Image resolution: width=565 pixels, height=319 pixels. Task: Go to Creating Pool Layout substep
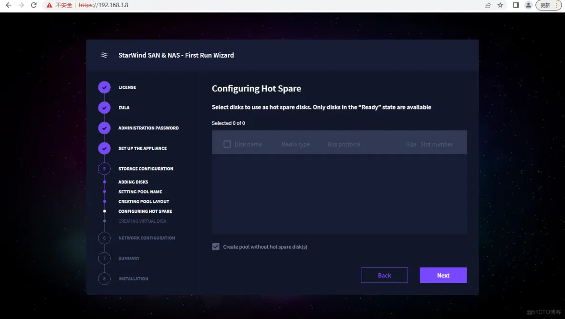click(144, 201)
